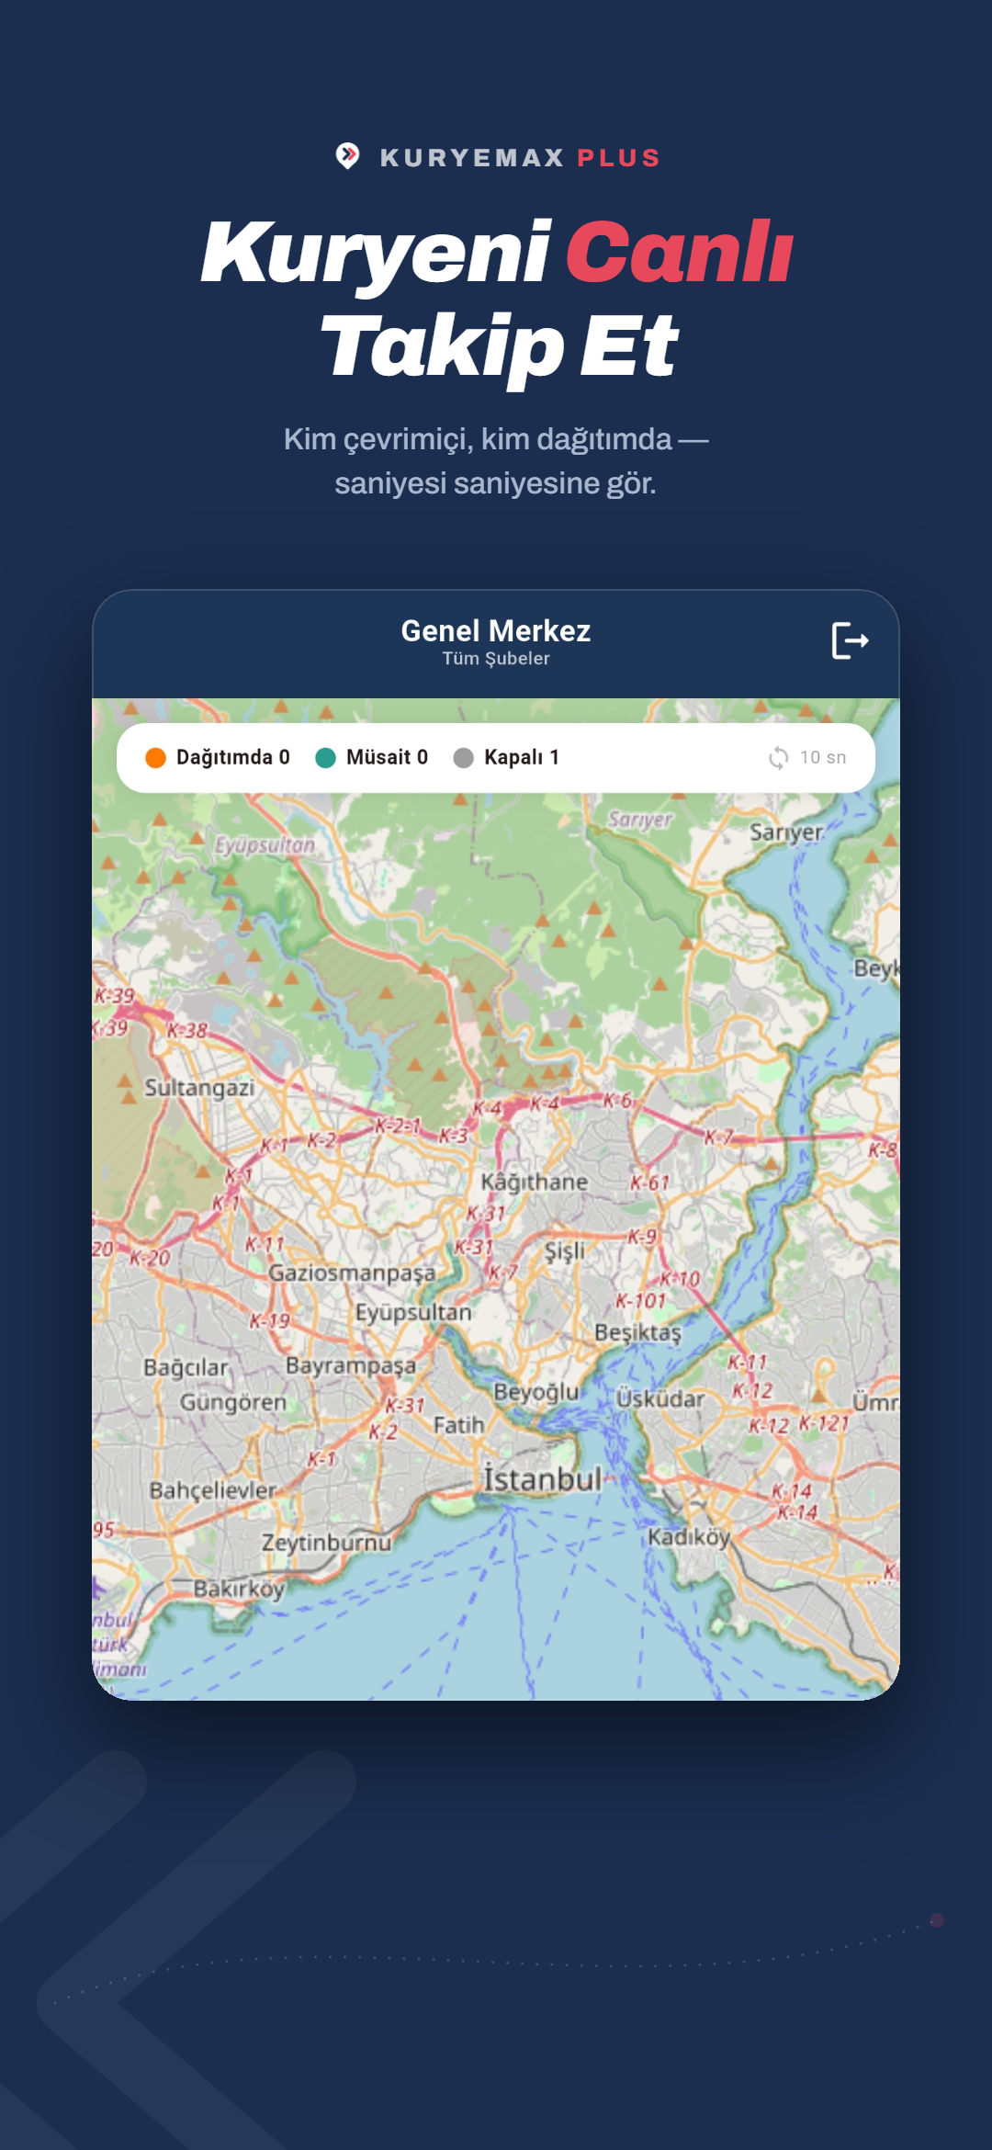Select the orange Dağıtımda status dot
Image resolution: width=992 pixels, height=2150 pixels.
point(155,758)
